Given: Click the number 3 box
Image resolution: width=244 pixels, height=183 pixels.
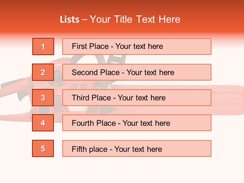Looking at the screenshot, I should [43, 98].
